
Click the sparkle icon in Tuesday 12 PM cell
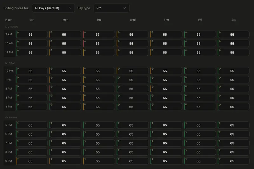[85, 69]
